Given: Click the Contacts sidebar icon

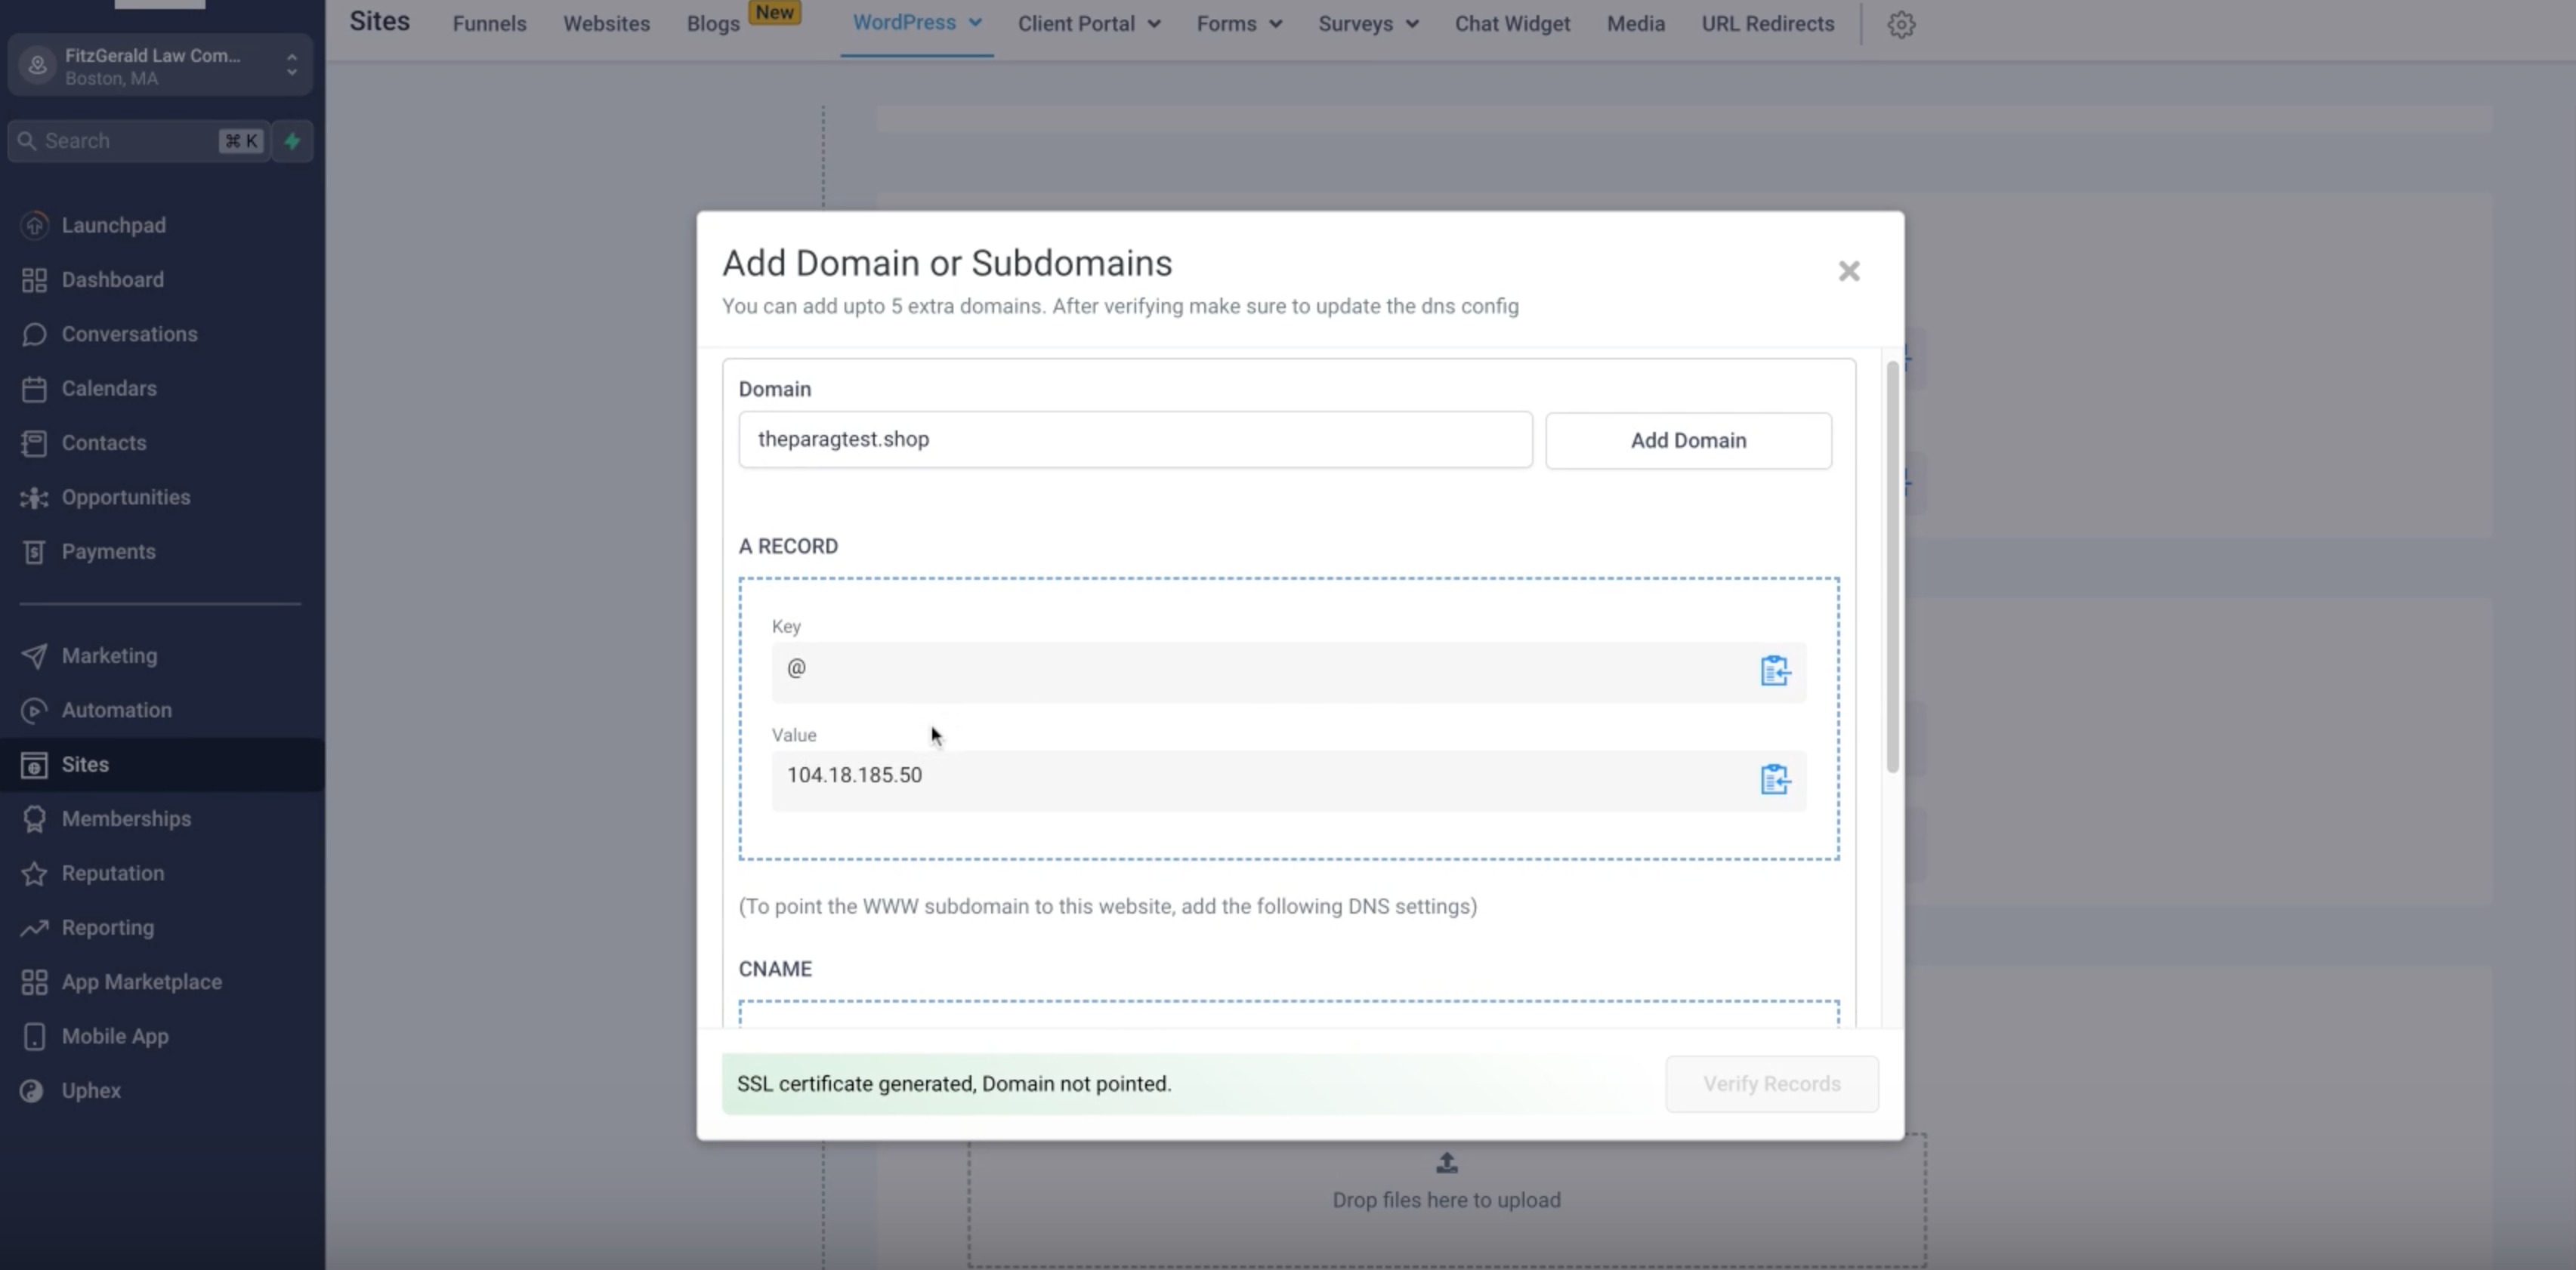Looking at the screenshot, I should pos(34,442).
